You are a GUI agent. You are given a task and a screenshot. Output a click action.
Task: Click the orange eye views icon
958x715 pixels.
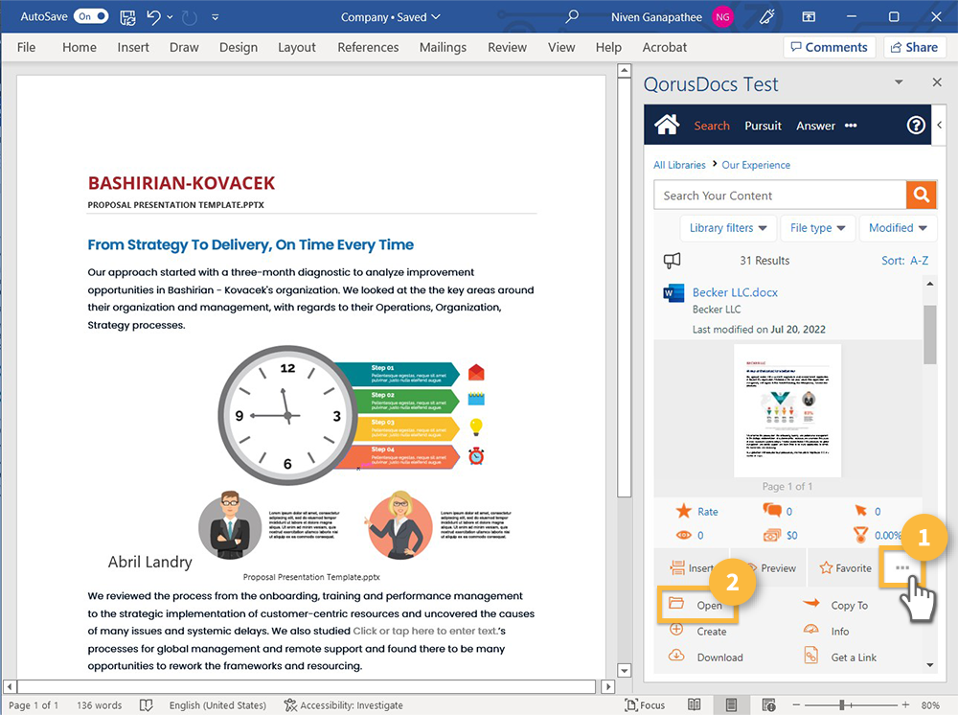tap(684, 536)
